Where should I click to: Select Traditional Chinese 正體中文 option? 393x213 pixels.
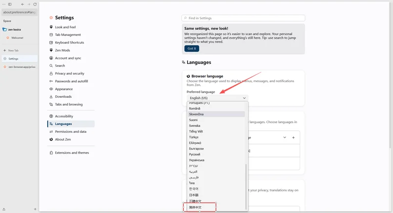click(216, 201)
